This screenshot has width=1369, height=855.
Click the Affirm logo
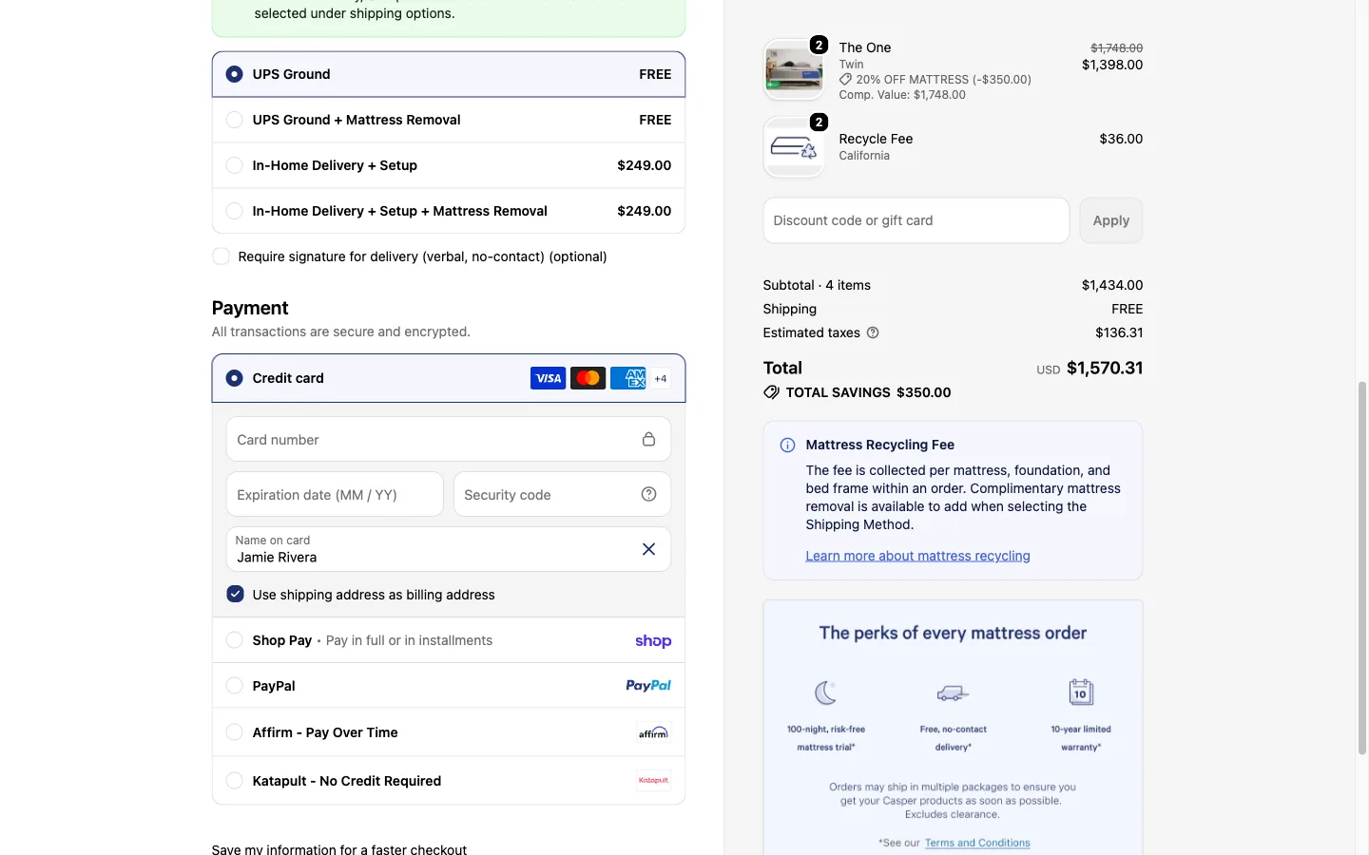(x=653, y=732)
